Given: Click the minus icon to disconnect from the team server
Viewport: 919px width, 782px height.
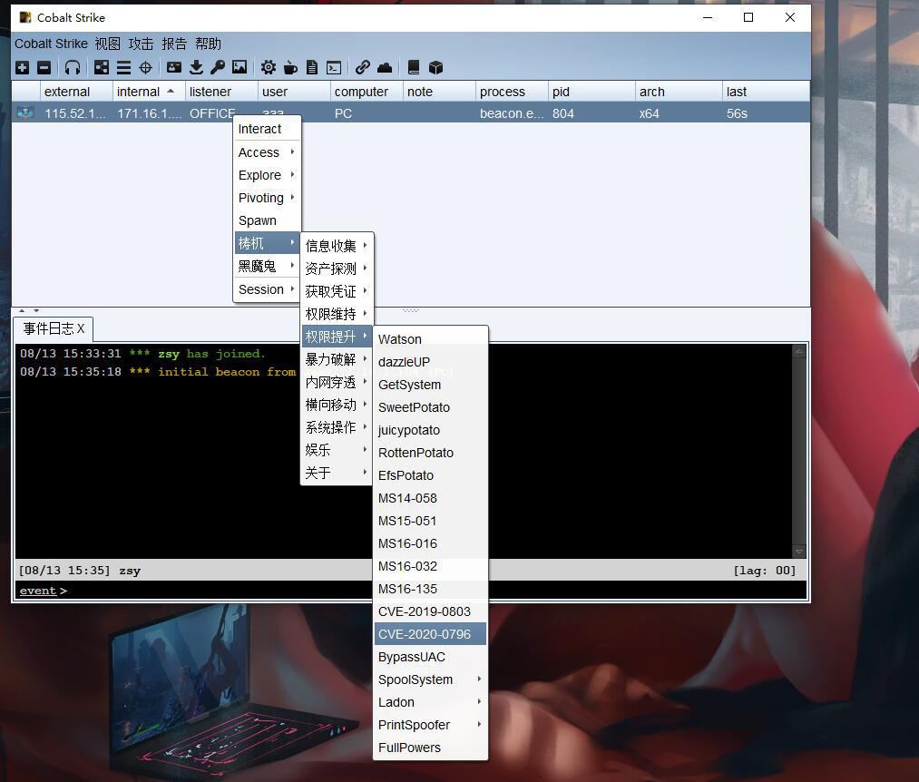Looking at the screenshot, I should [x=44, y=67].
